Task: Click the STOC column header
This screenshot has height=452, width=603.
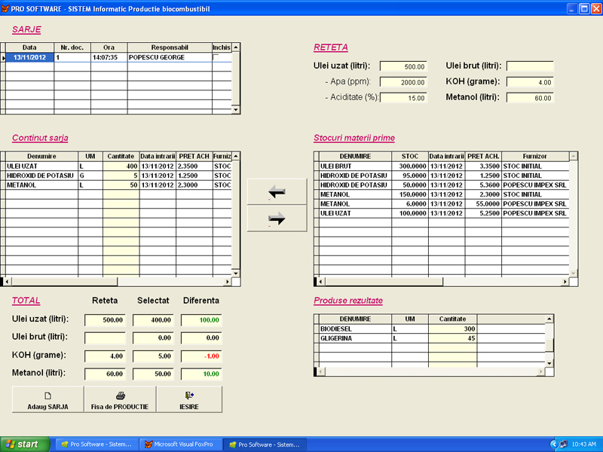Action: (410, 156)
